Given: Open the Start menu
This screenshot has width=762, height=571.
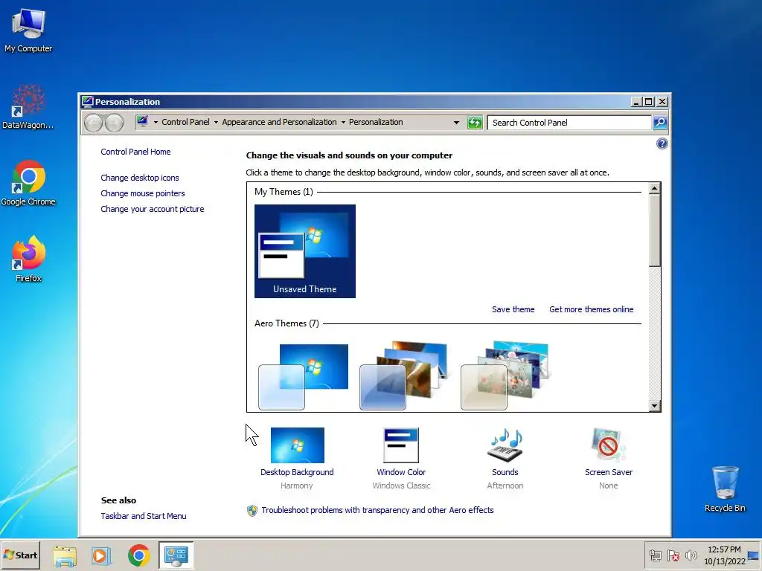Looking at the screenshot, I should 20,555.
